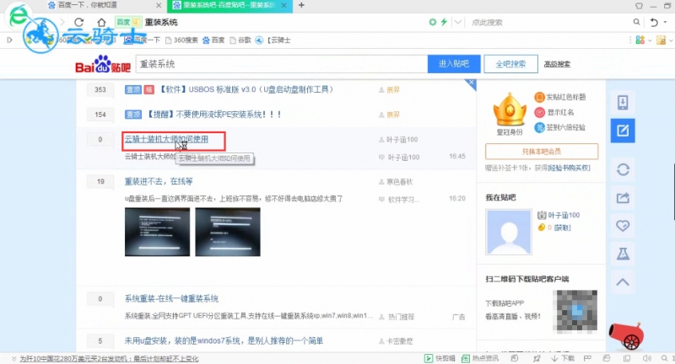Click the golden crown 皇冠身份 icon
The image size is (675, 364).
tap(510, 111)
